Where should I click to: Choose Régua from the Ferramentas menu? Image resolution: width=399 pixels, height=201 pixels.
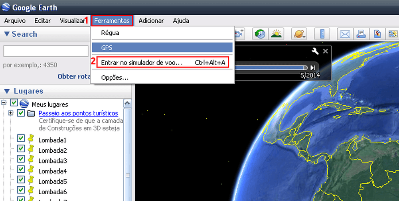coord(162,33)
